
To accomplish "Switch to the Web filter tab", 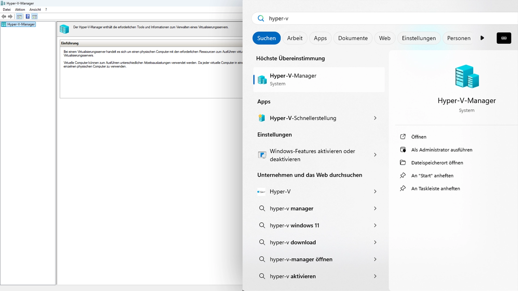I will pyautogui.click(x=385, y=38).
